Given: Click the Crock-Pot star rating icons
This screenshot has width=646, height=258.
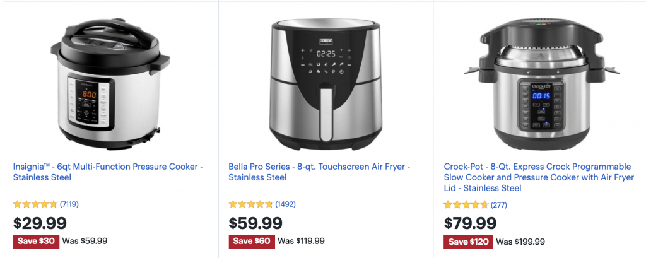Looking at the screenshot, I should point(466,205).
